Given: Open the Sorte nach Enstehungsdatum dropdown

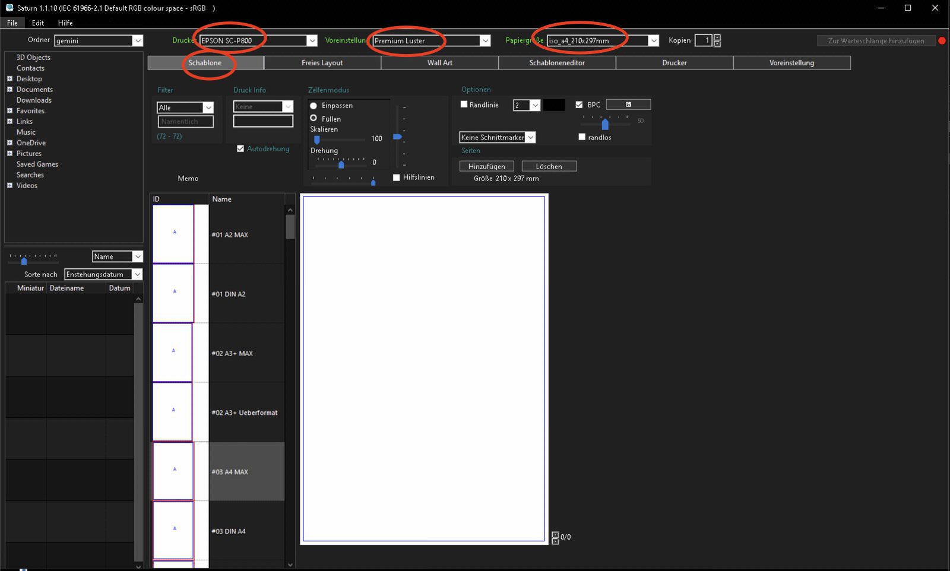Looking at the screenshot, I should point(137,274).
